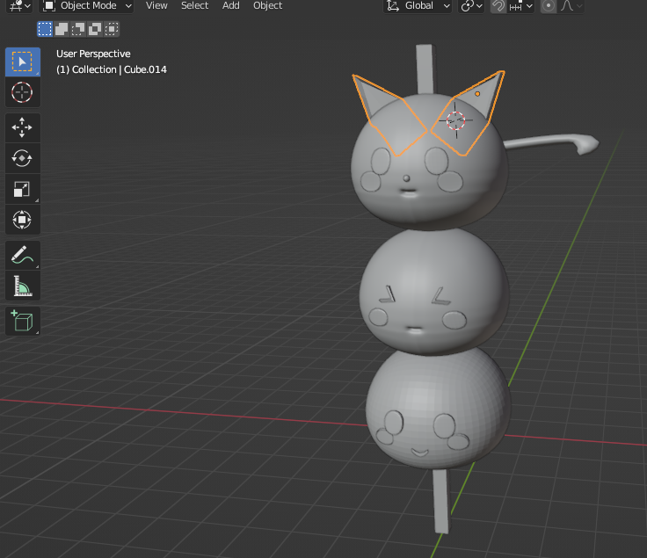This screenshot has width=647, height=558.
Task: Open the editor type dropdown
Action: (19, 6)
